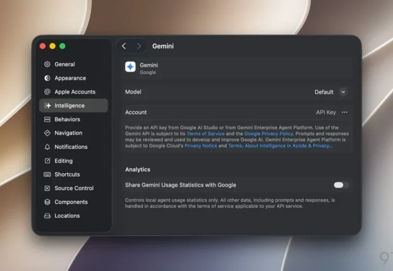Click the Apple Accounts @ icon
393x271 pixels.
pyautogui.click(x=47, y=92)
